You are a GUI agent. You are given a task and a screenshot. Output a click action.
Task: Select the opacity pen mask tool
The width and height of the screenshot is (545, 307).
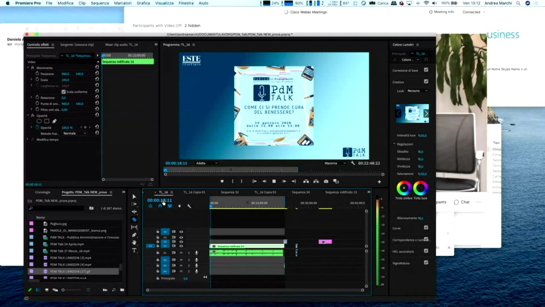(x=54, y=121)
